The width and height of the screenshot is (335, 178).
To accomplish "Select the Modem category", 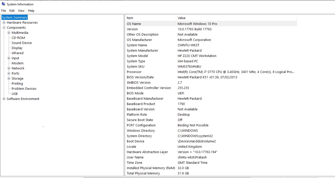I will click(x=18, y=63).
